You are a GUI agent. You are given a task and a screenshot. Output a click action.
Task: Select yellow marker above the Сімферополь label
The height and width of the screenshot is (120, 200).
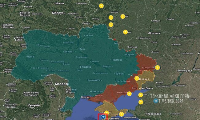point(107,113)
